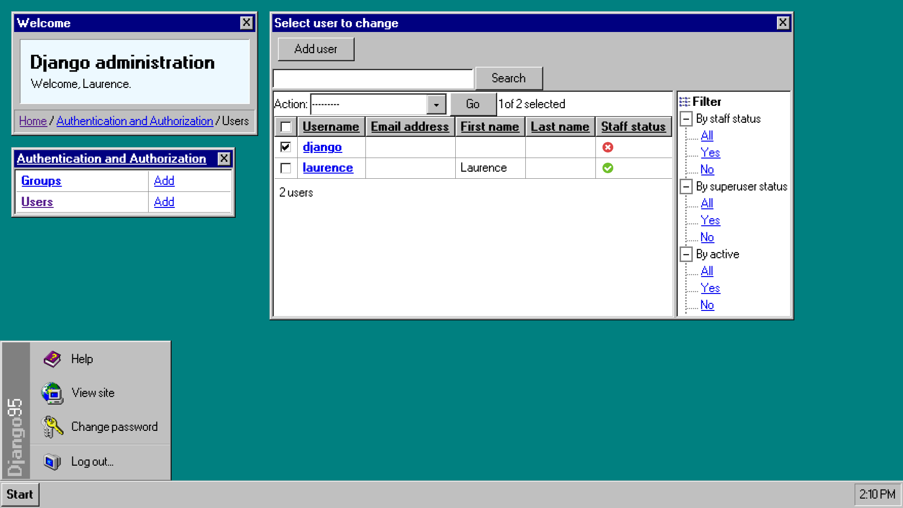Sort by Email address column header
903x508 pixels.
[410, 127]
